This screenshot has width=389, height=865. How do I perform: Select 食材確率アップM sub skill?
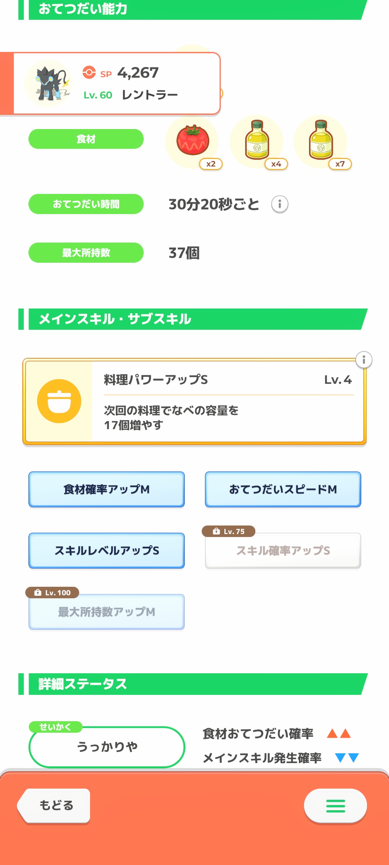click(107, 489)
